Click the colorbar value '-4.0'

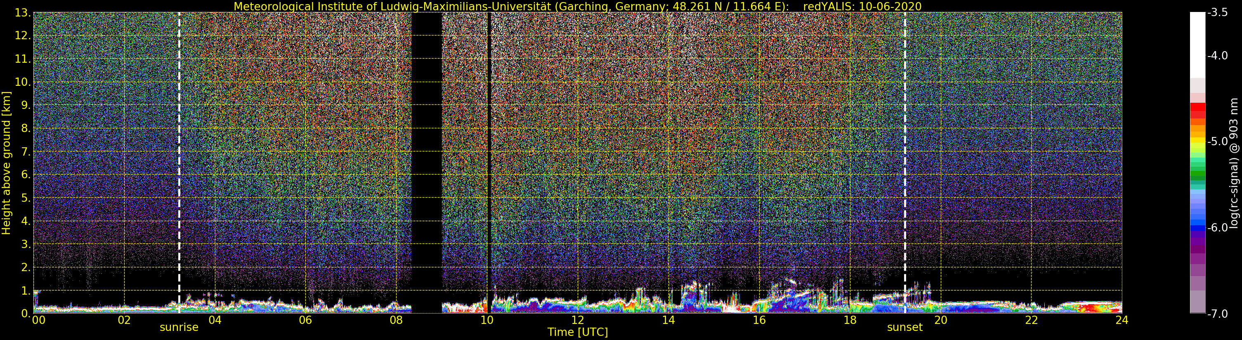coord(1217,55)
